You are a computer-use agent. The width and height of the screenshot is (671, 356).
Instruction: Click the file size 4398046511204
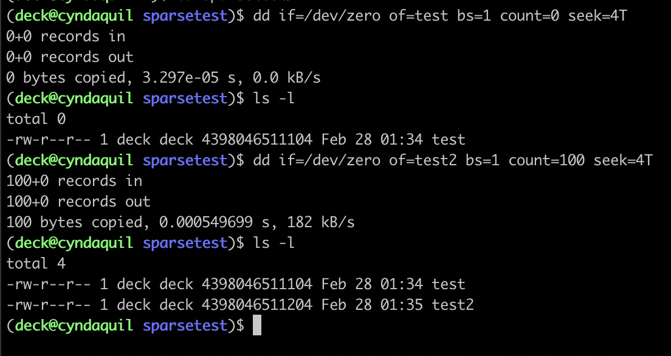[257, 305]
